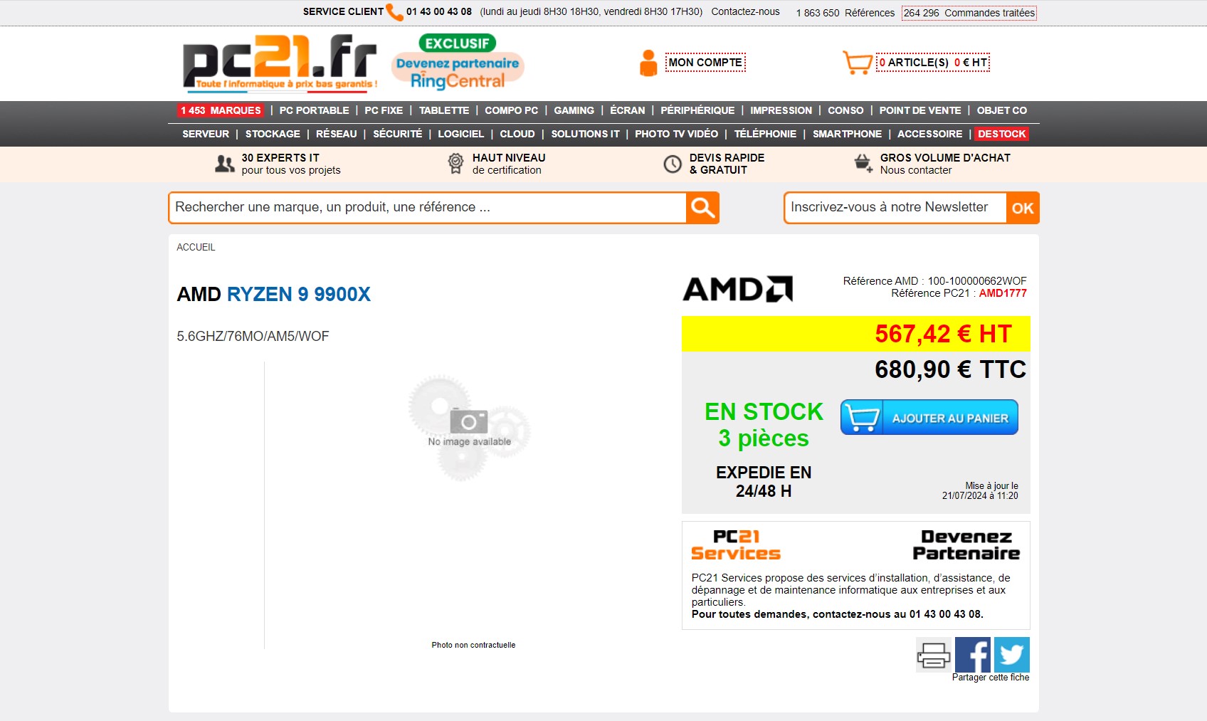Click the clock icon for Devis Rapide
Viewport: 1207px width, 721px height.
[x=673, y=164]
